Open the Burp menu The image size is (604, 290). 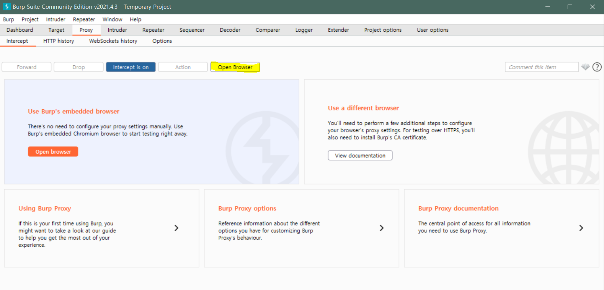[8, 19]
